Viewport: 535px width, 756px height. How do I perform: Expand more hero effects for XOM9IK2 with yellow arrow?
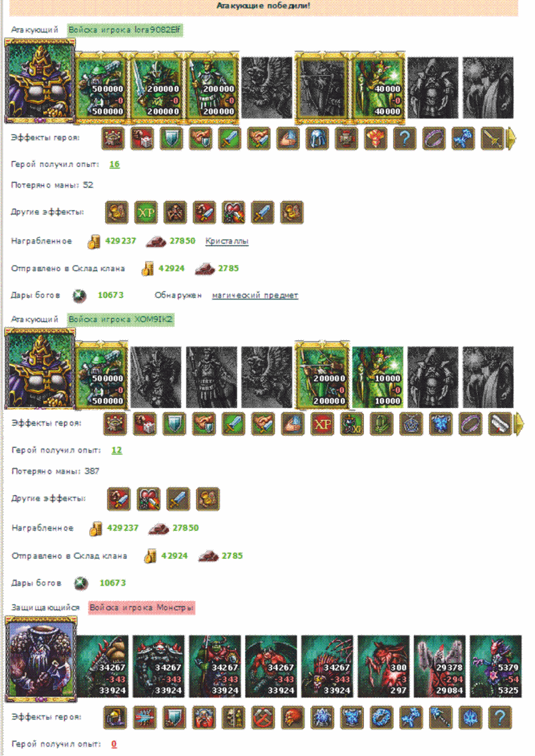pyautogui.click(x=520, y=424)
